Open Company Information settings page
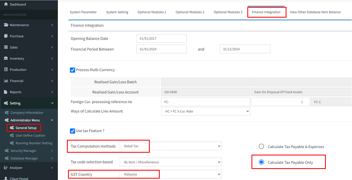The image size is (352, 180). point(27,113)
